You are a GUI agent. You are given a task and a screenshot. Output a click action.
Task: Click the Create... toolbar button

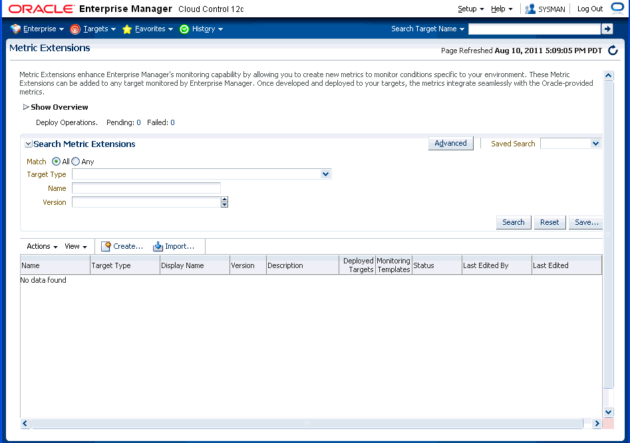tap(122, 246)
